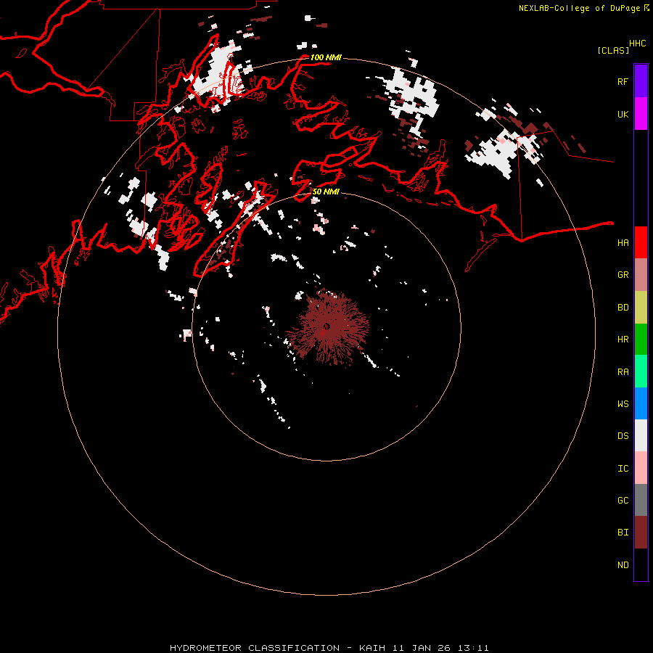Viewport: 653px width, 653px height.
Task: Click the 13:11 timestamp in the caption
Action: (x=473, y=648)
